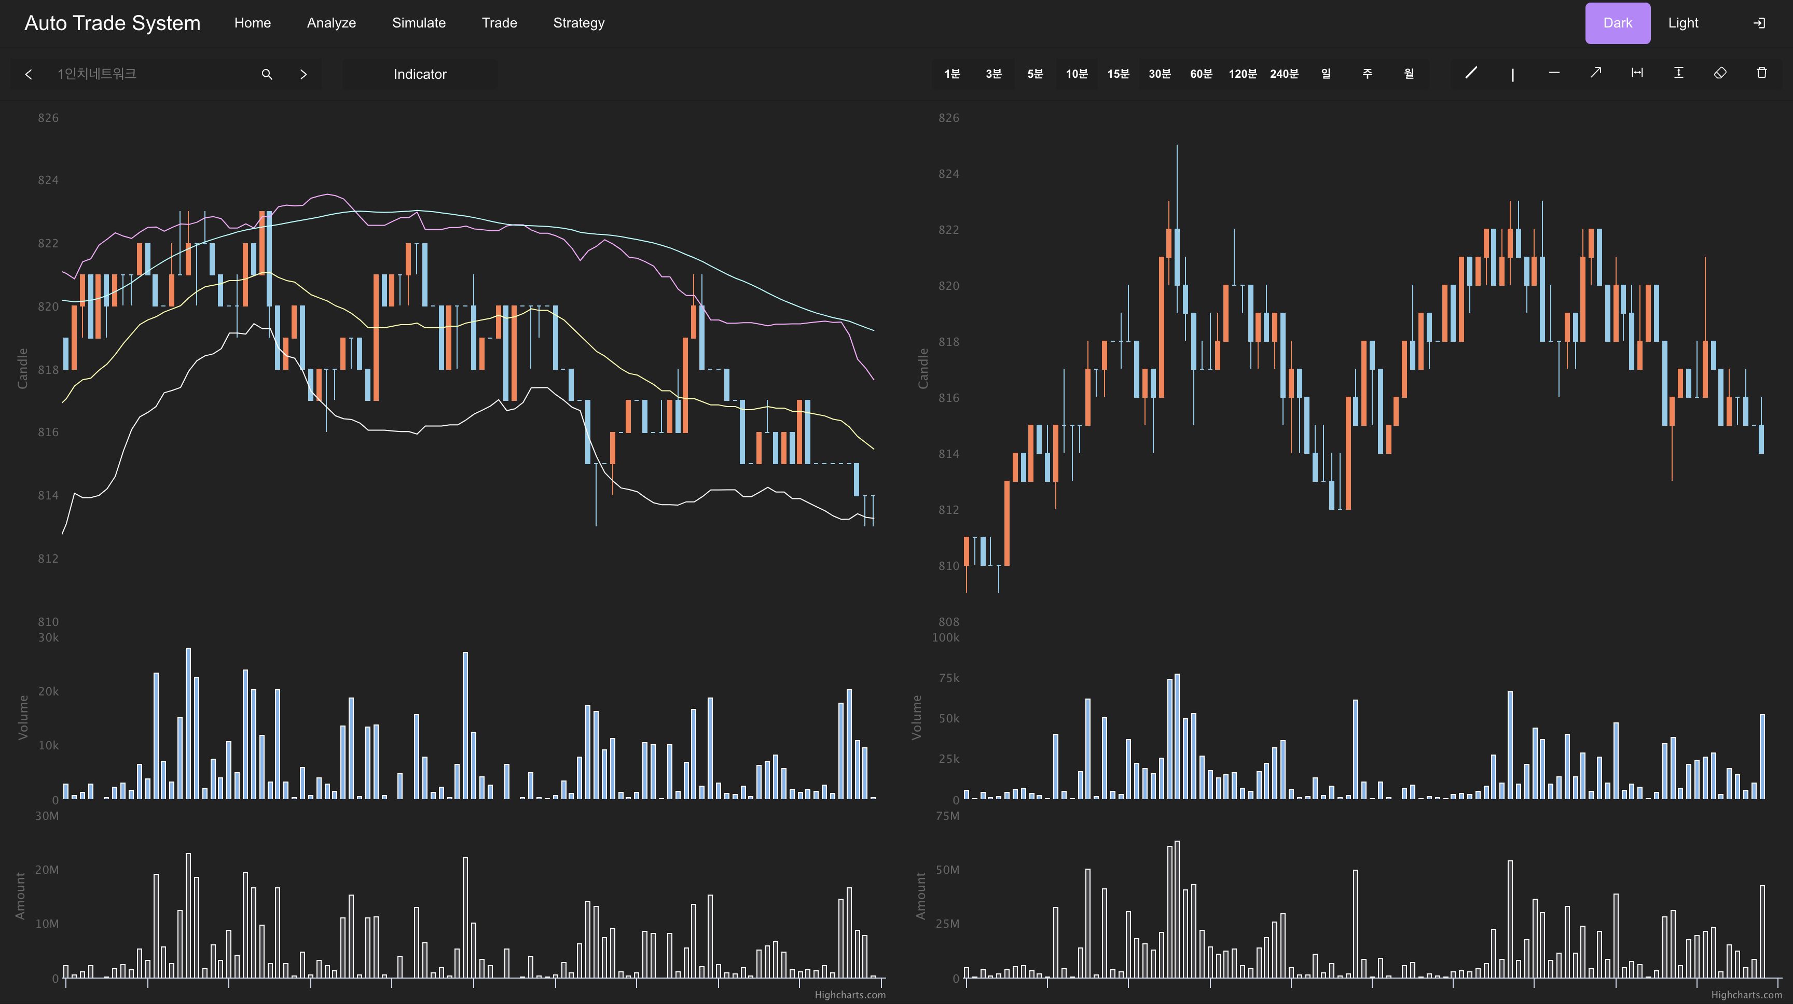Click the trash icon to delete drawings
Screen dimensions: 1793x1004
(1762, 73)
